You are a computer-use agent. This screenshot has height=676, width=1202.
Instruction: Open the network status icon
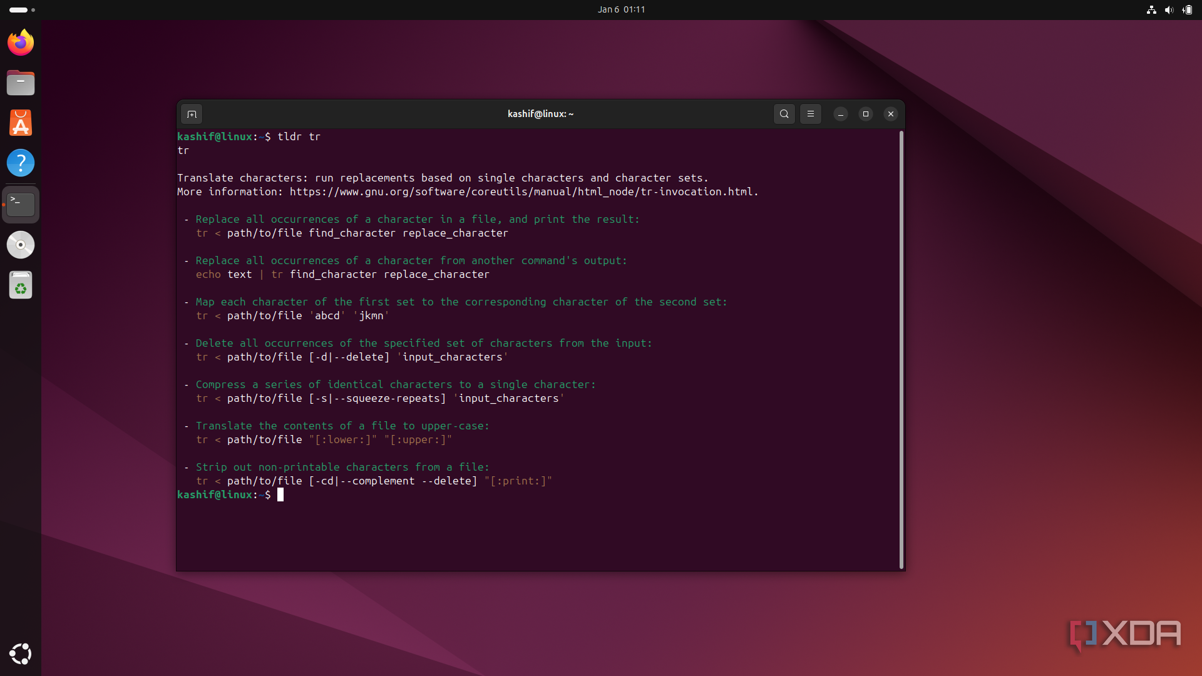click(1151, 9)
